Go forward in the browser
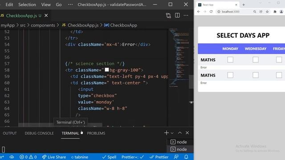Viewport: 285px width, 160px height. (x=205, y=12)
